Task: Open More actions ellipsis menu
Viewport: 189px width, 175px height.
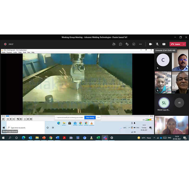Action: 140,44
